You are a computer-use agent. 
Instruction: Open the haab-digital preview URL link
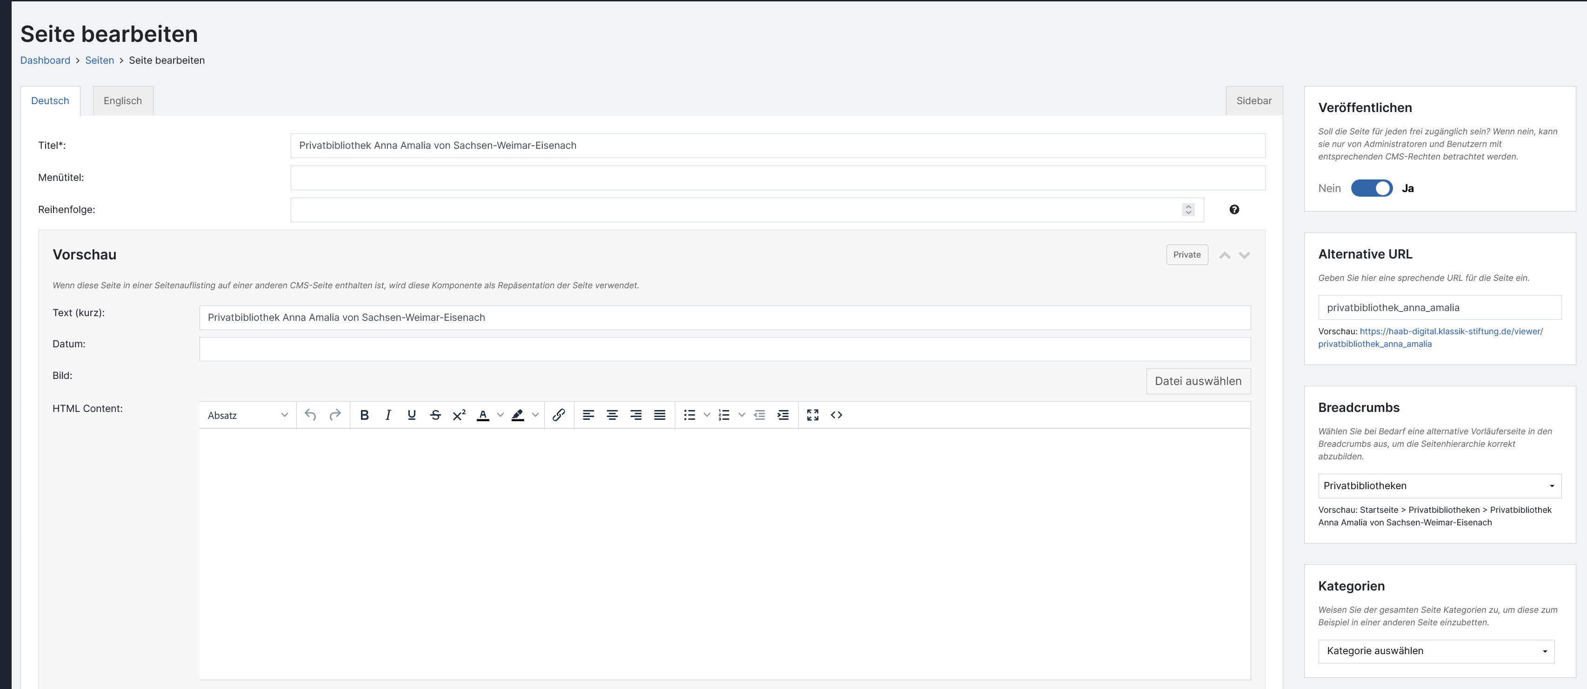1431,338
